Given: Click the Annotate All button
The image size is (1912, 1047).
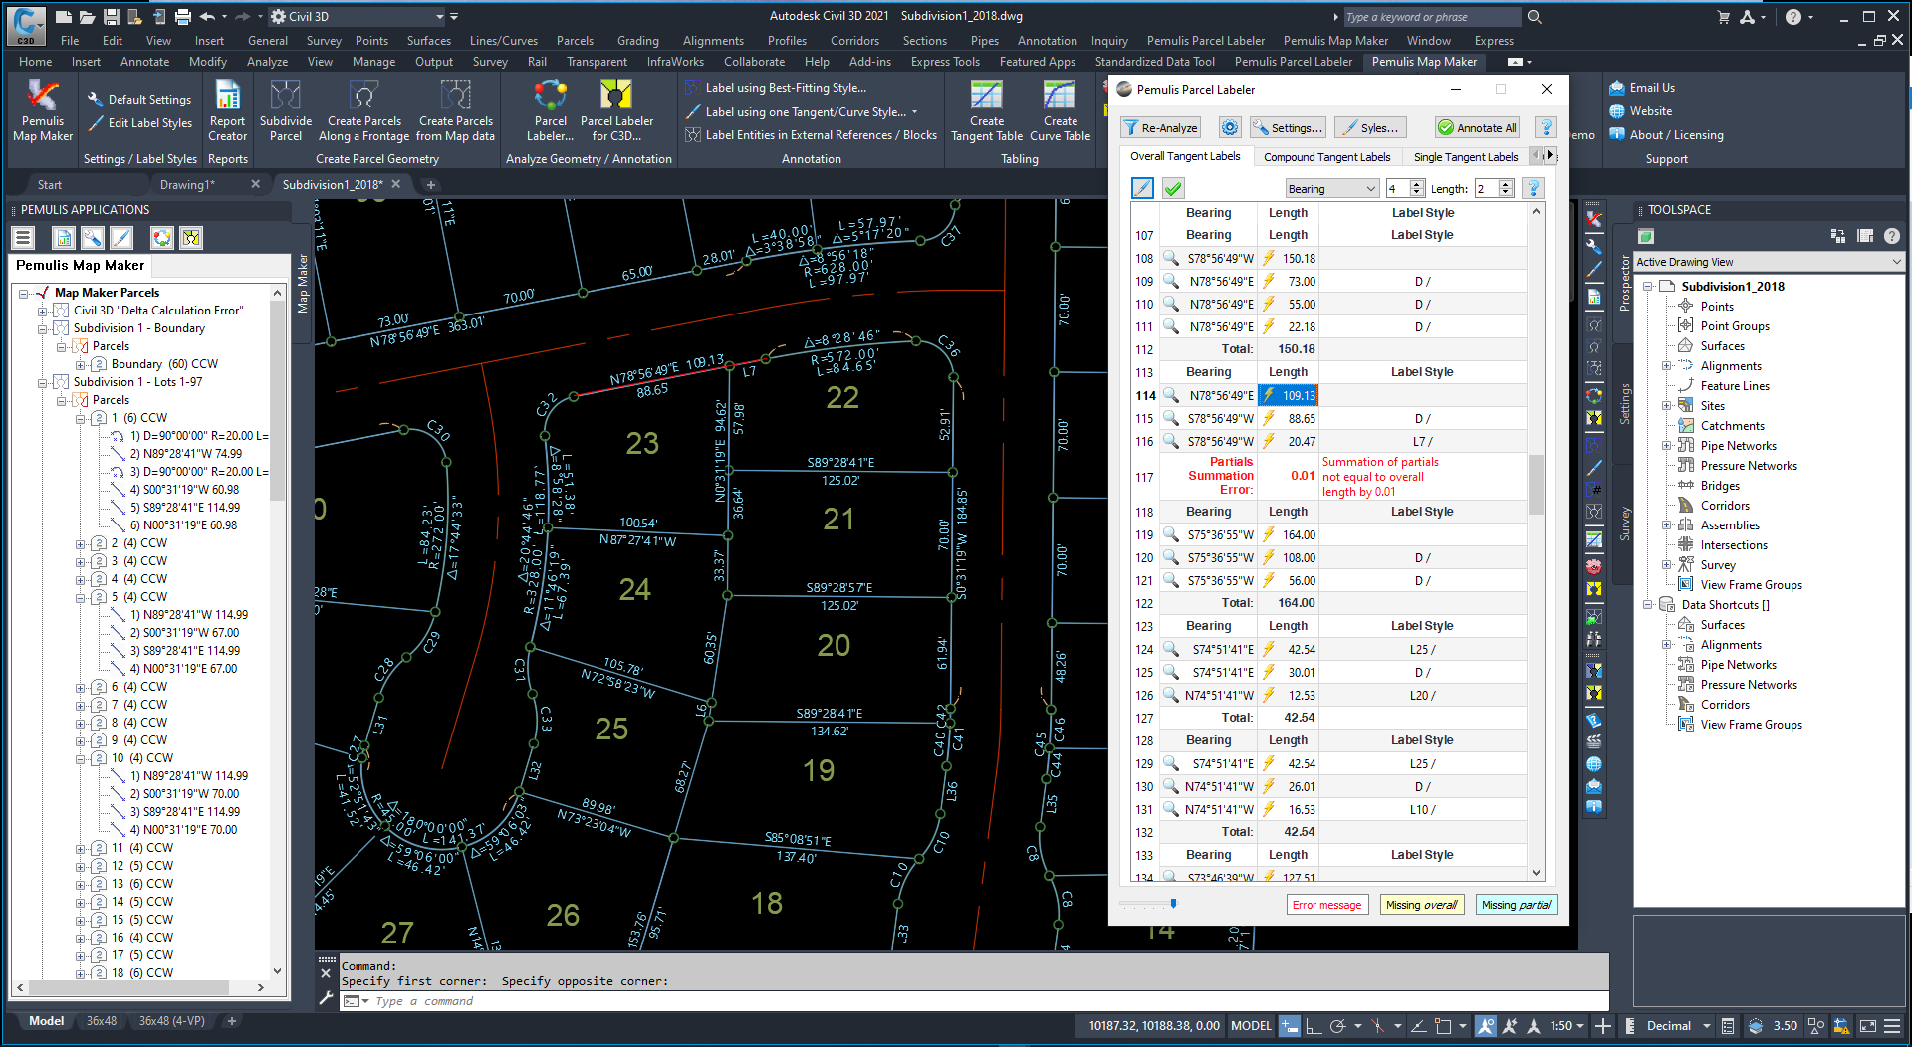Looking at the screenshot, I should coord(1478,128).
